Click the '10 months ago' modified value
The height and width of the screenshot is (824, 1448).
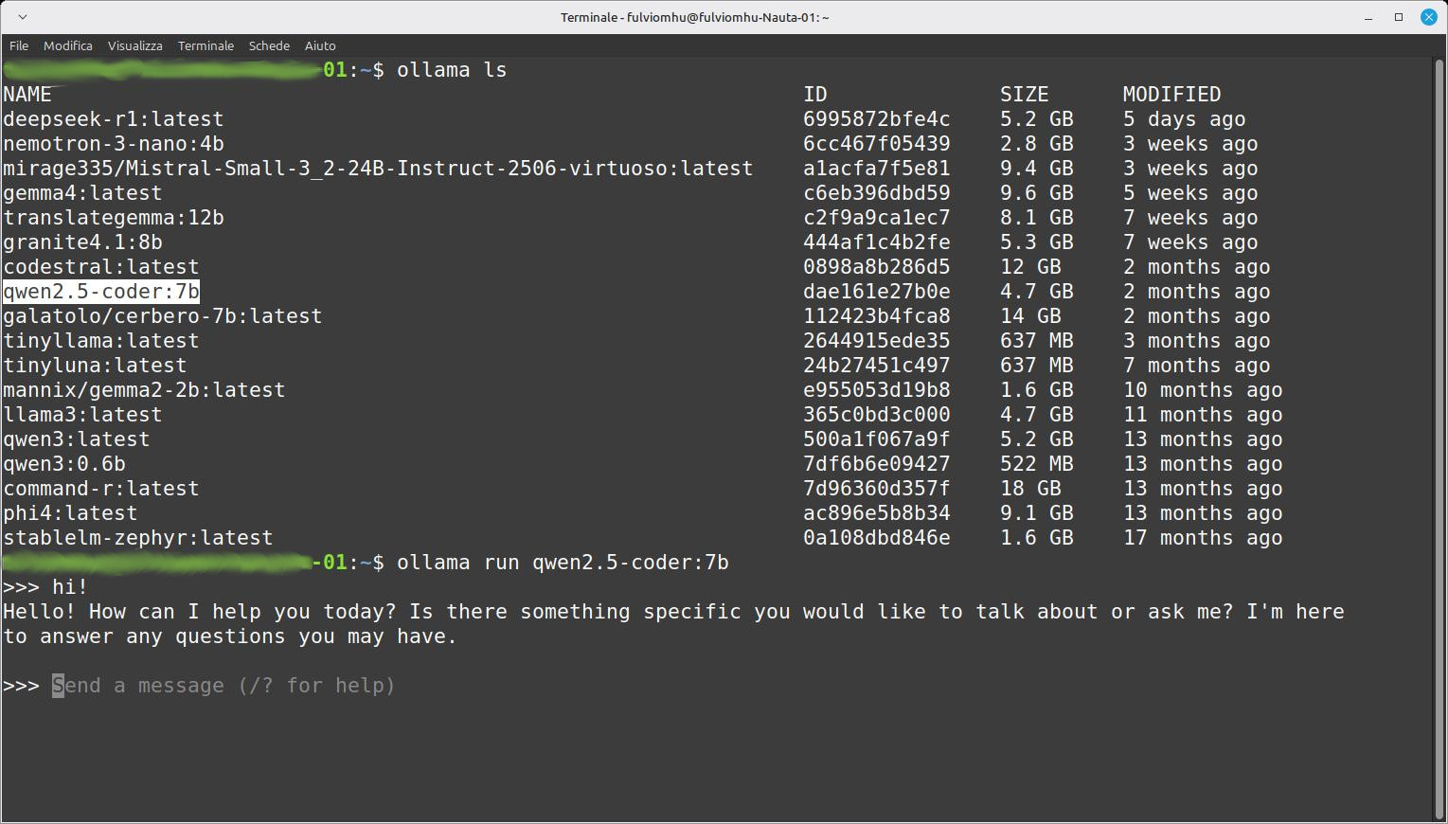[x=1203, y=390]
